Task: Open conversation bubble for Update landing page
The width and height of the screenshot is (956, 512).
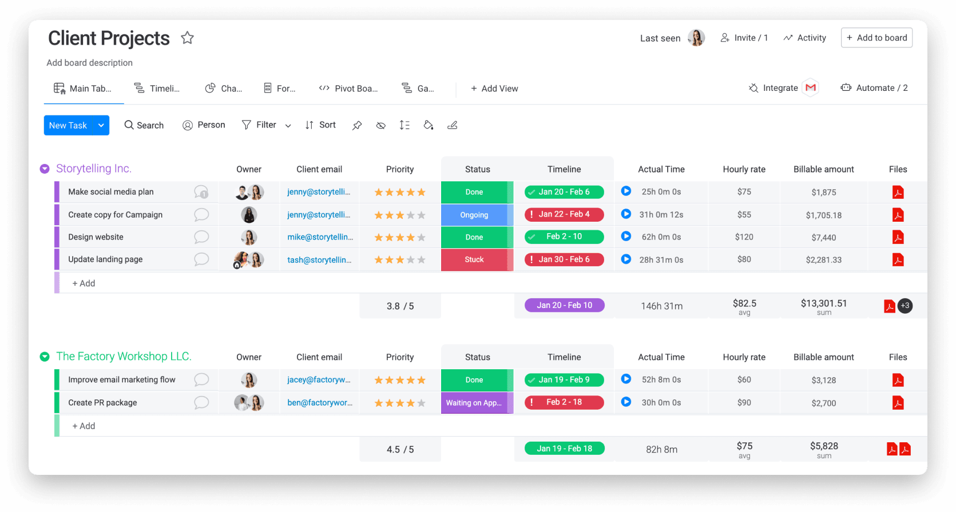Action: (201, 259)
